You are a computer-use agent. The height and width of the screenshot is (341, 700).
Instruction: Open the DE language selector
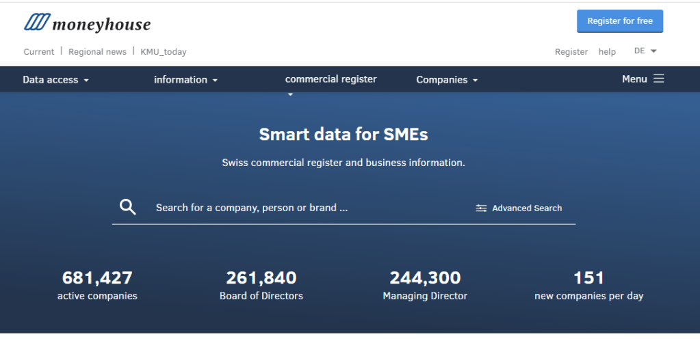(x=645, y=51)
